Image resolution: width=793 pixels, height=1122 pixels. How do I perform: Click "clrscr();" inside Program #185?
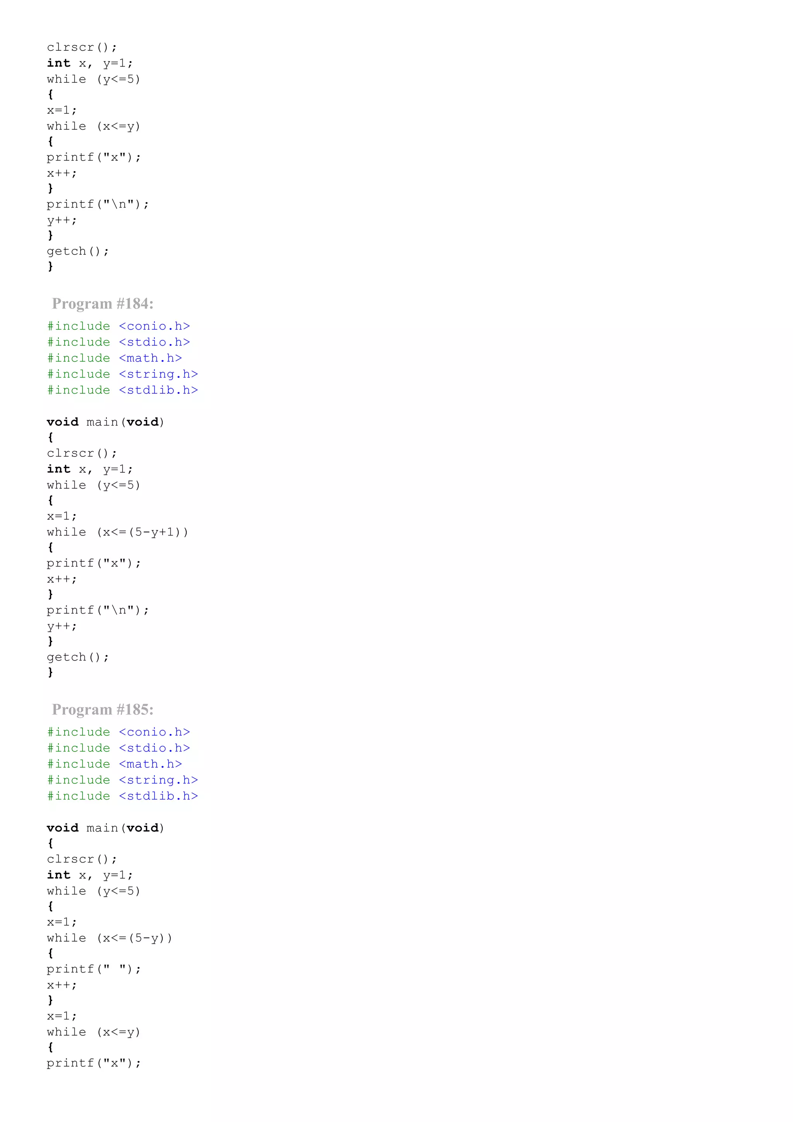[82, 860]
